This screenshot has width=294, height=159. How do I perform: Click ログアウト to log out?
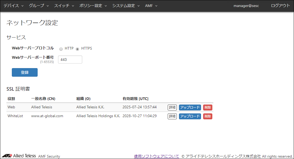[280, 6]
